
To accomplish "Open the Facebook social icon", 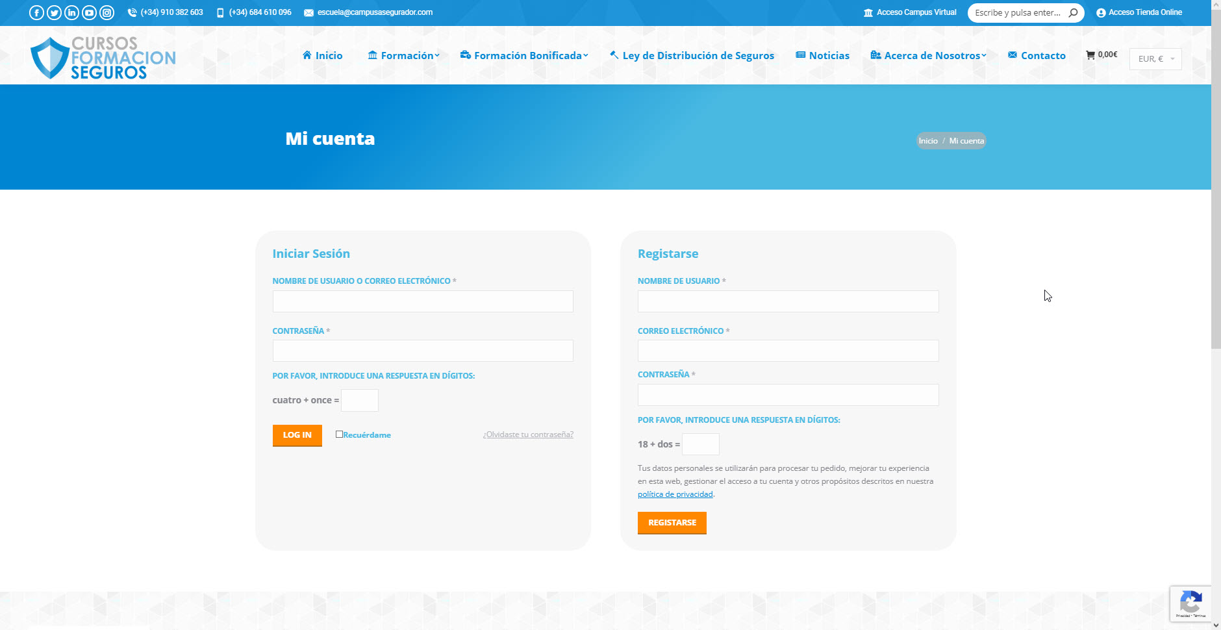I will point(36,12).
